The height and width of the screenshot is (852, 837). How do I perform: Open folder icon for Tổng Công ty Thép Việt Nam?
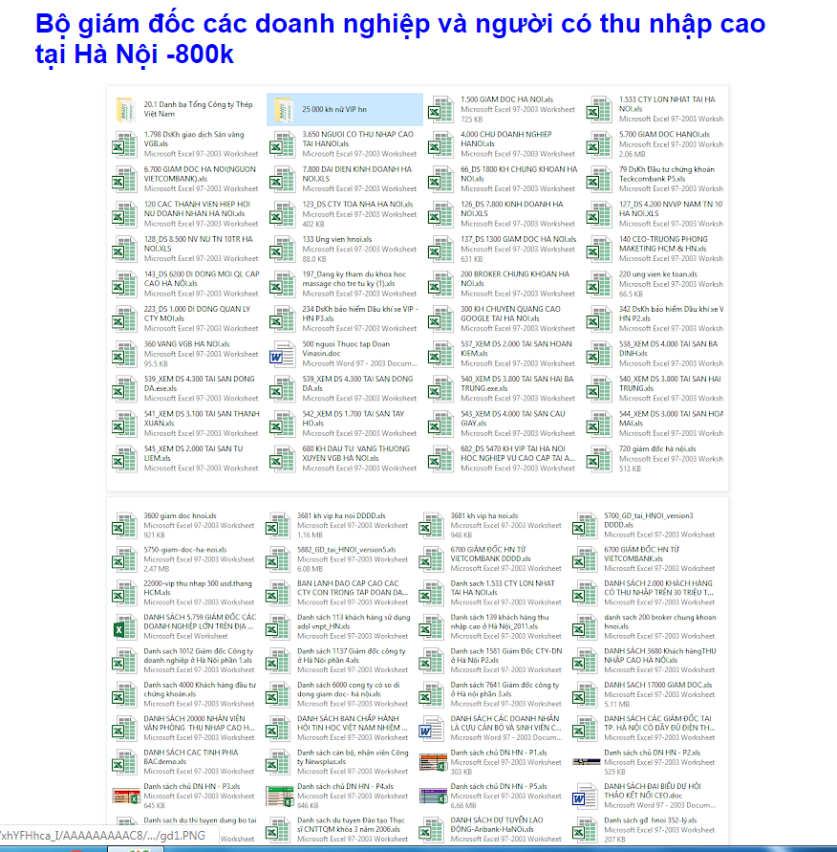tap(125, 109)
